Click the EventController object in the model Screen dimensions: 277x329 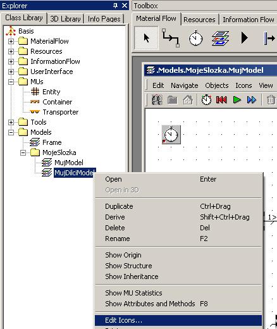pos(171,135)
